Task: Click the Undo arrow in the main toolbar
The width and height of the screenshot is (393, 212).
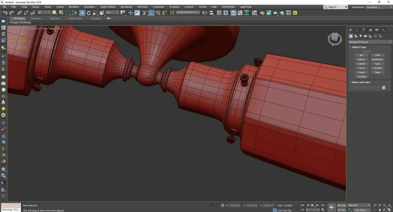Action: coord(5,13)
